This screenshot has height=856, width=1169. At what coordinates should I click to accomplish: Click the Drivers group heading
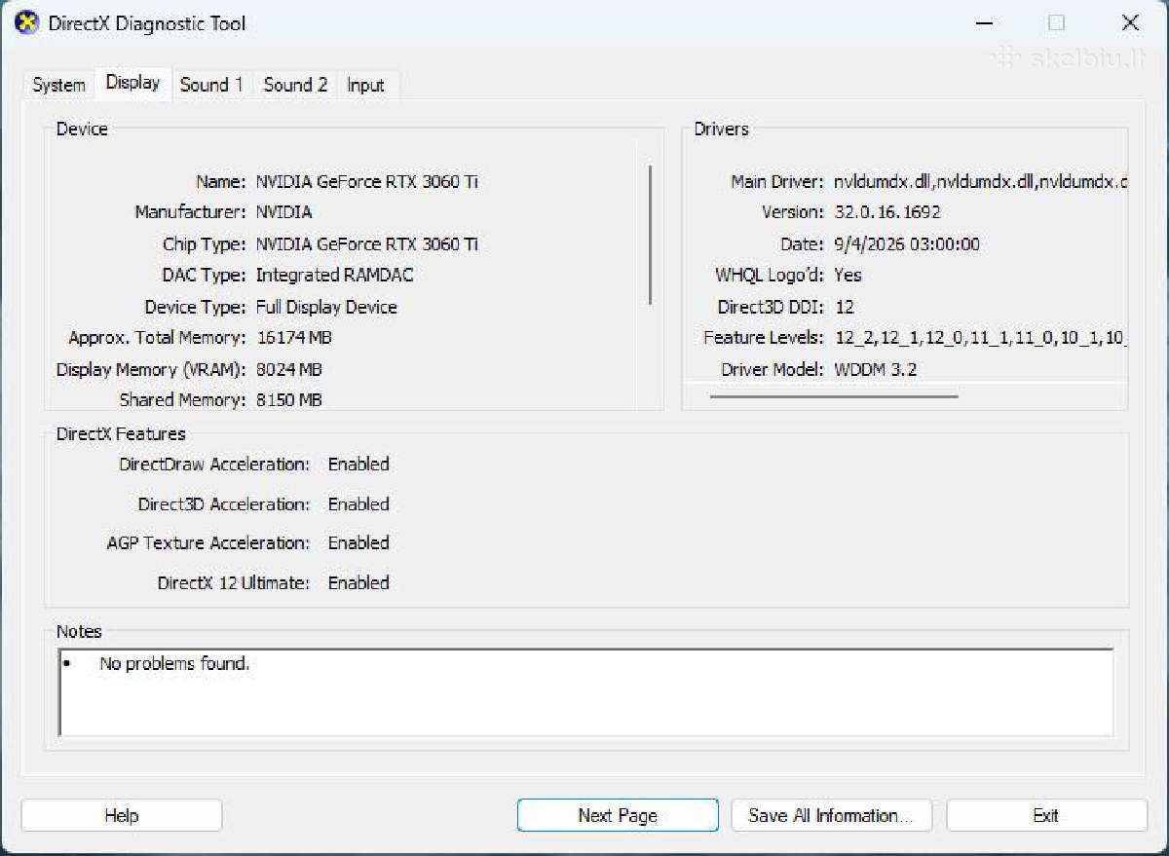722,130
